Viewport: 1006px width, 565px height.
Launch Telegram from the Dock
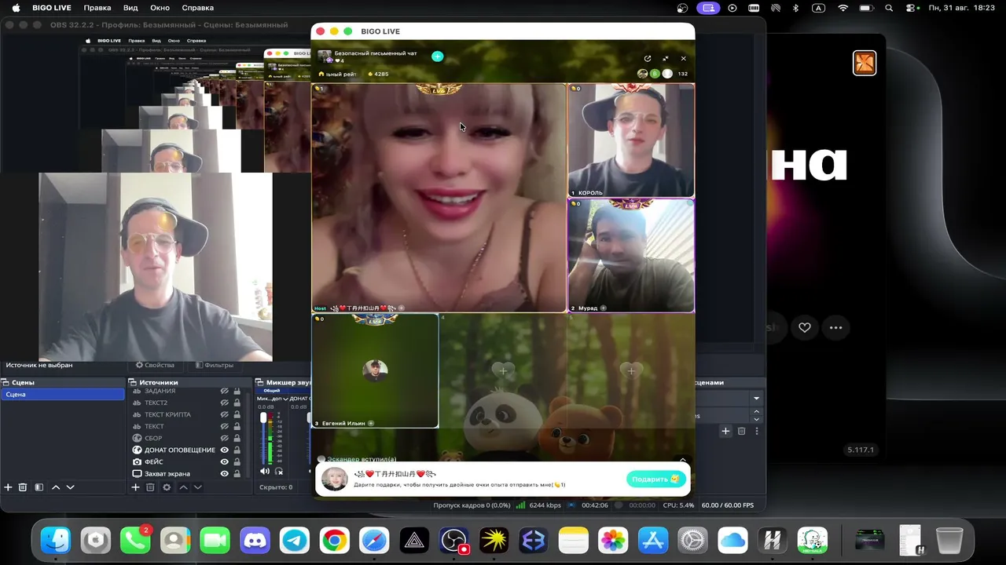click(x=295, y=540)
